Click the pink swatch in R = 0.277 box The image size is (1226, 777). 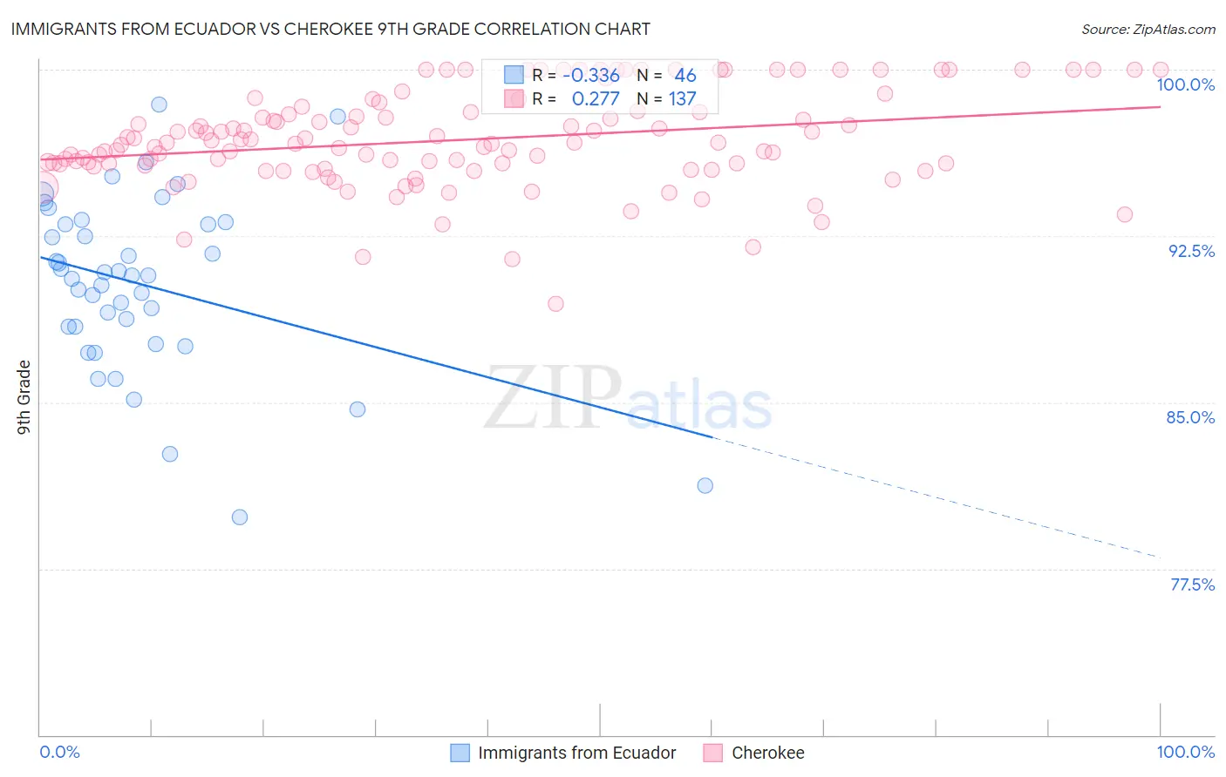(514, 98)
